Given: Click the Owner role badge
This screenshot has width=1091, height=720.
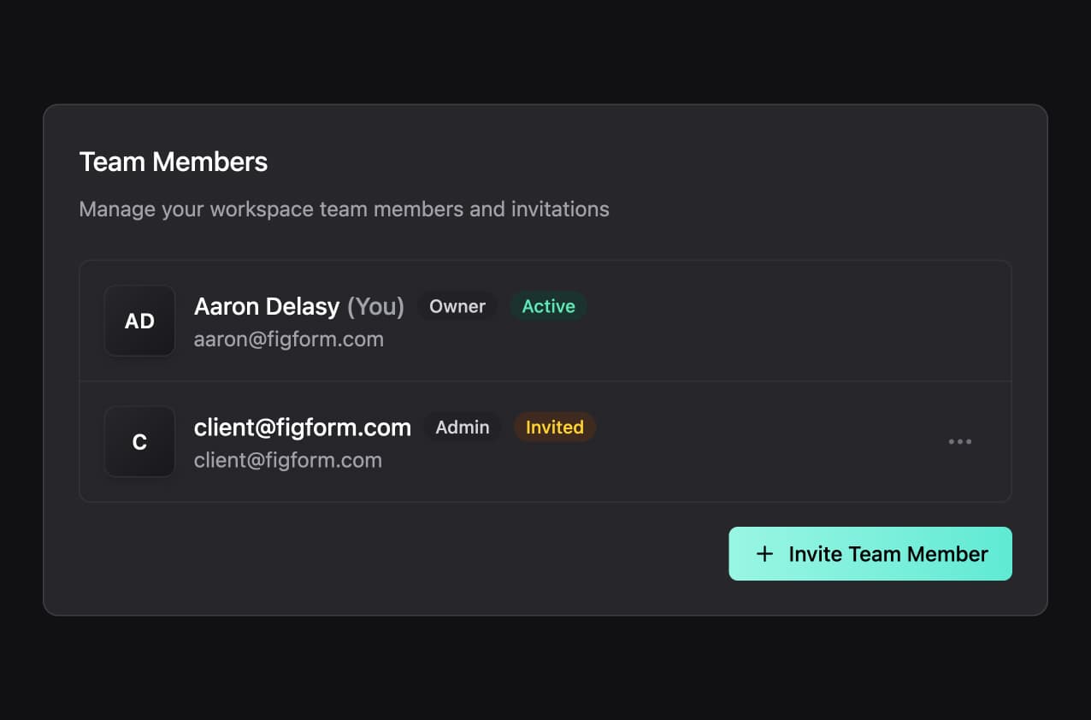Looking at the screenshot, I should 457,306.
